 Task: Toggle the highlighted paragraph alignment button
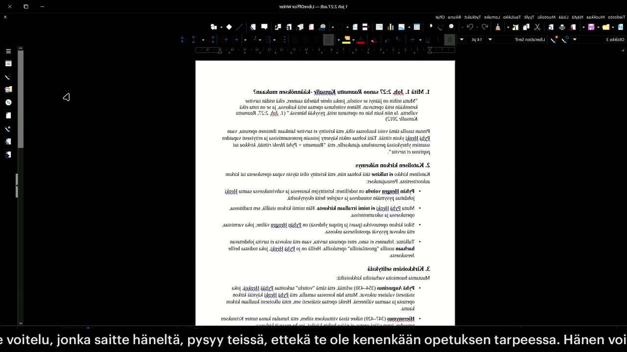point(329,39)
